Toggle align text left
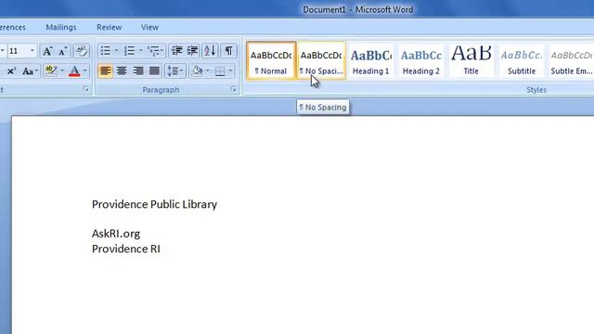The image size is (594, 334). 105,71
